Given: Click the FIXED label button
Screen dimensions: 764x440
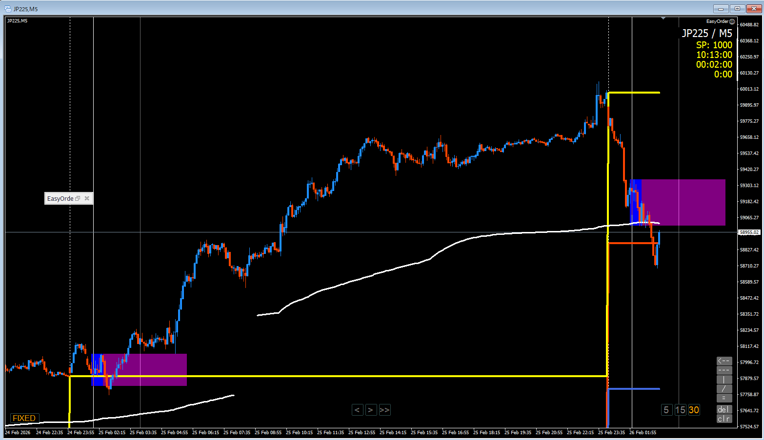Looking at the screenshot, I should click(x=24, y=418).
